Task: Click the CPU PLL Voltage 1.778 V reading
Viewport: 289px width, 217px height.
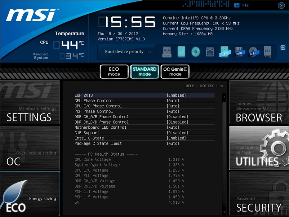Action: [176, 176]
